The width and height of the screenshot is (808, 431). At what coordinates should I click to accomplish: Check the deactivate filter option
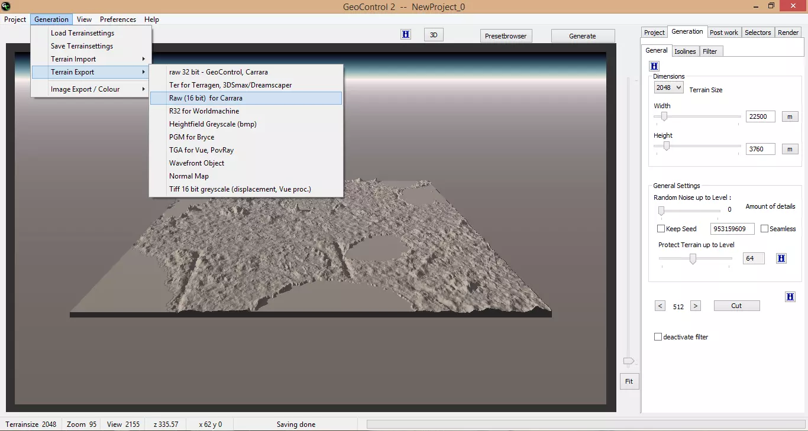tap(658, 337)
